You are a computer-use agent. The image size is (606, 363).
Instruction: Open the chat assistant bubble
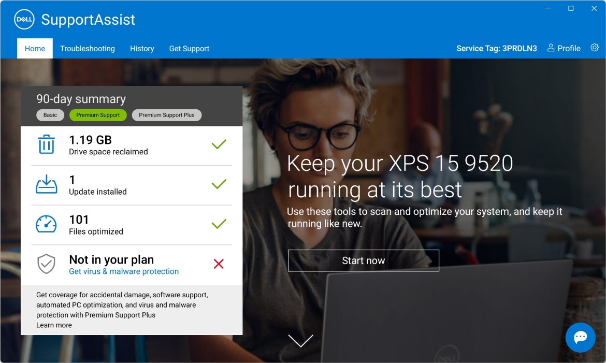(580, 338)
